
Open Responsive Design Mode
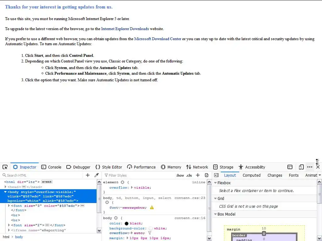(x=301, y=167)
